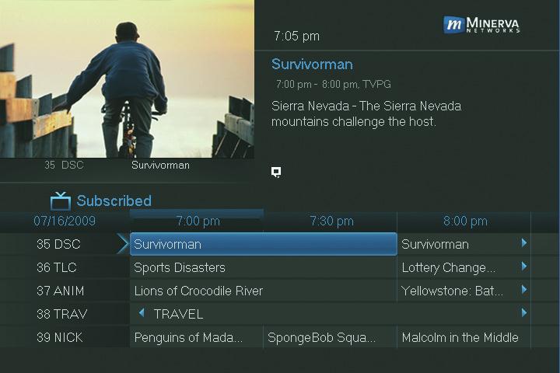Click the video preview thumbnail
Viewport: 560px width, 373px height.
127,78
